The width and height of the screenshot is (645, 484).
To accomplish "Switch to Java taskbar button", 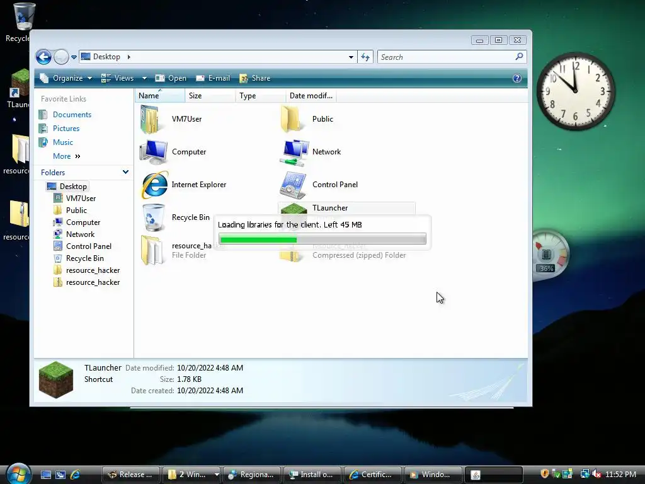I will click(x=494, y=475).
